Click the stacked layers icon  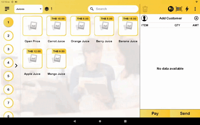tap(47, 9)
